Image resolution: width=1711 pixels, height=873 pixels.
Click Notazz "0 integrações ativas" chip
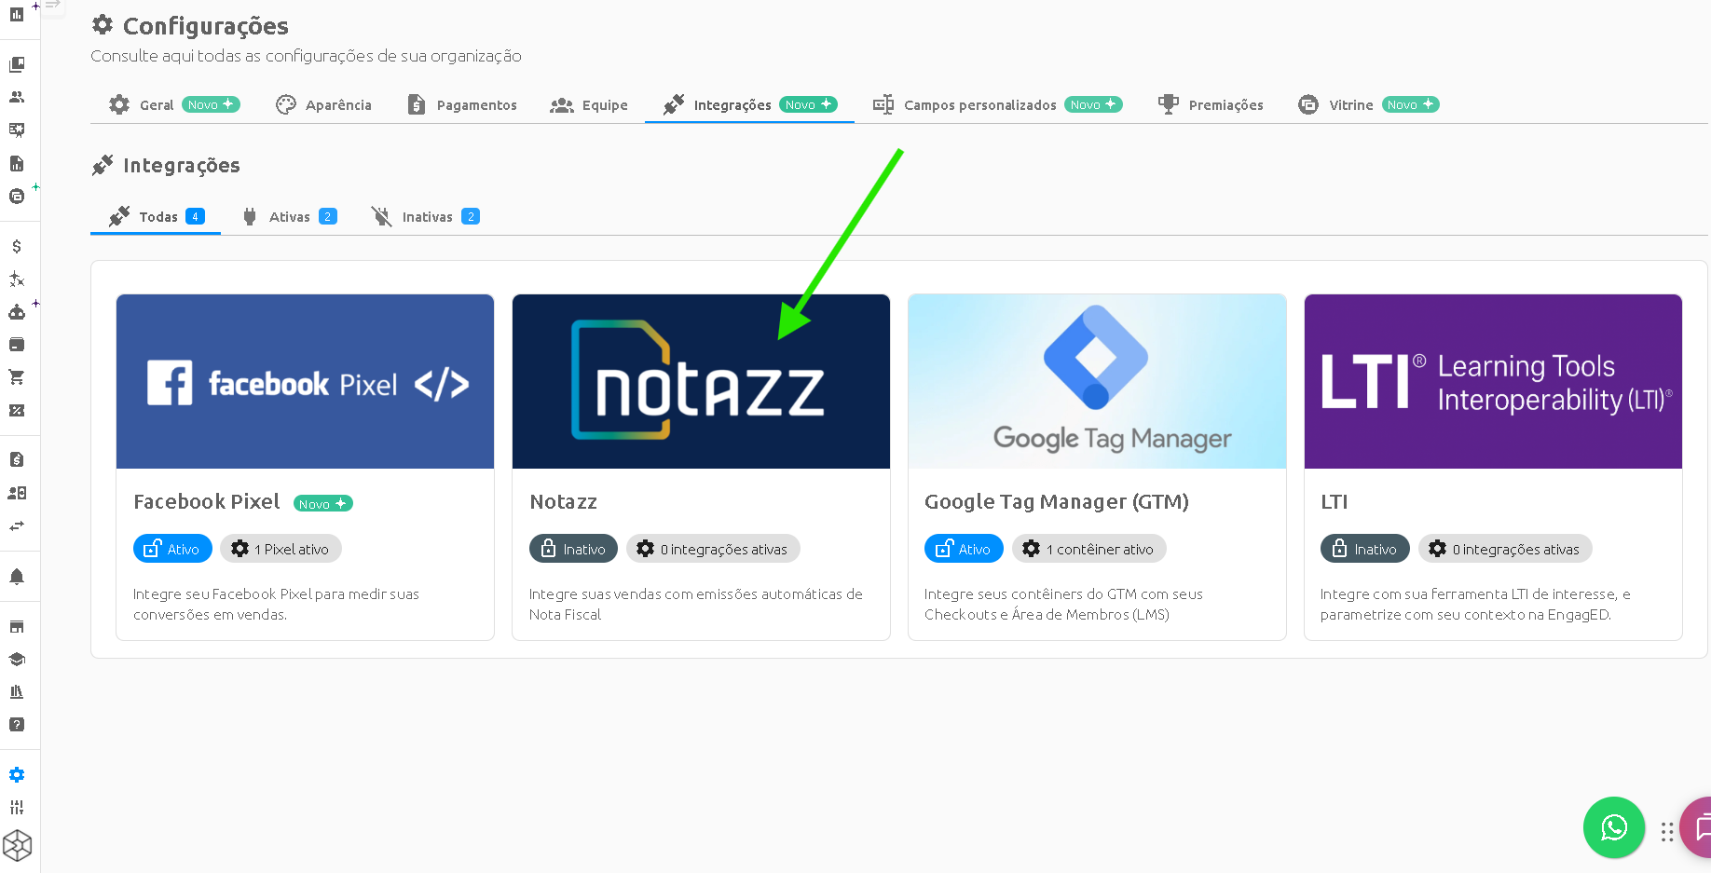(x=713, y=549)
